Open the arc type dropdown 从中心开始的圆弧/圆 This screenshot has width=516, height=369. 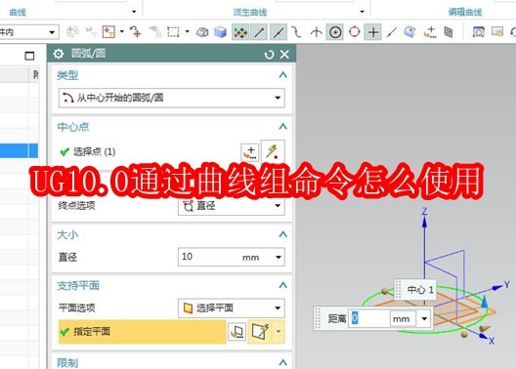tap(171, 98)
